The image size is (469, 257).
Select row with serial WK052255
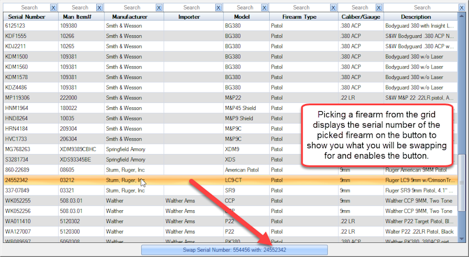230,201
